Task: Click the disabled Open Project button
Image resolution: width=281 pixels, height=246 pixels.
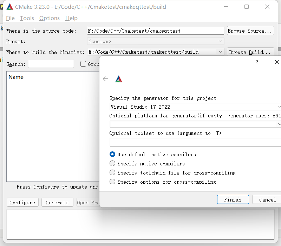Action: [x=88, y=203]
